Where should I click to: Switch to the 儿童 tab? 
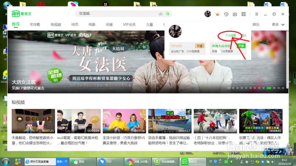pos(149,25)
